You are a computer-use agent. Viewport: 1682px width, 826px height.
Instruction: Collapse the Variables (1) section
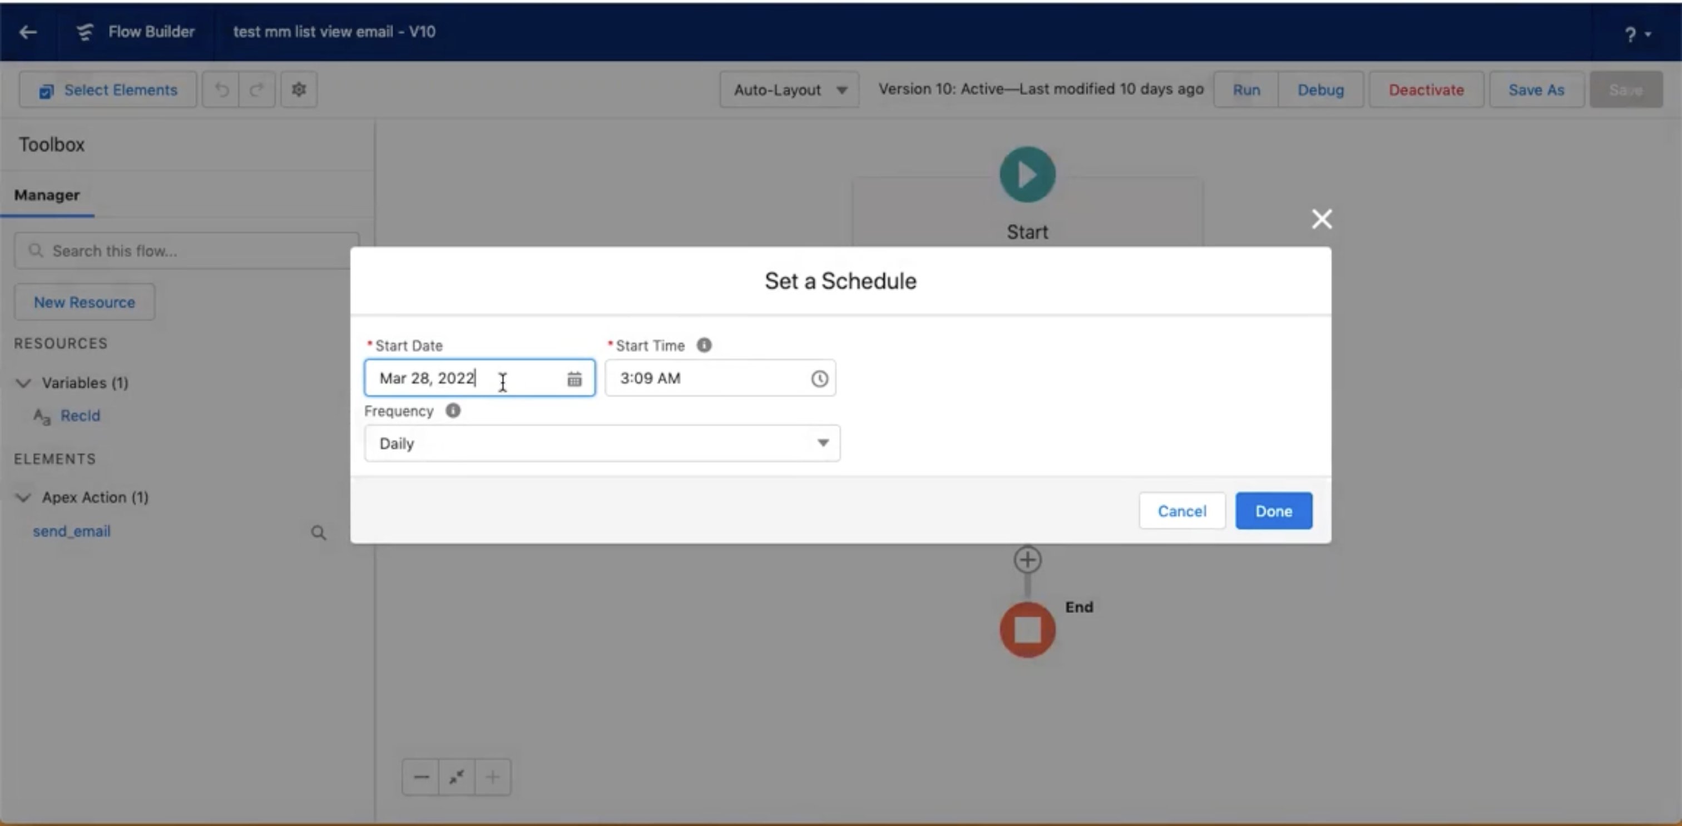coord(23,383)
